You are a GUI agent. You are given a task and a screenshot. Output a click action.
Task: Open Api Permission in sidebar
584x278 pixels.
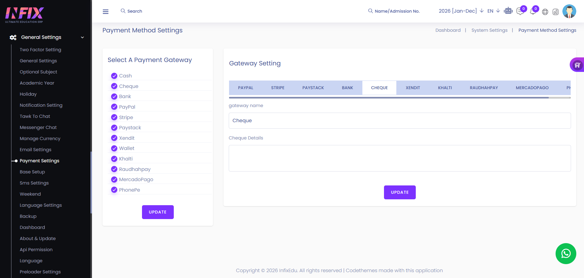(36, 250)
